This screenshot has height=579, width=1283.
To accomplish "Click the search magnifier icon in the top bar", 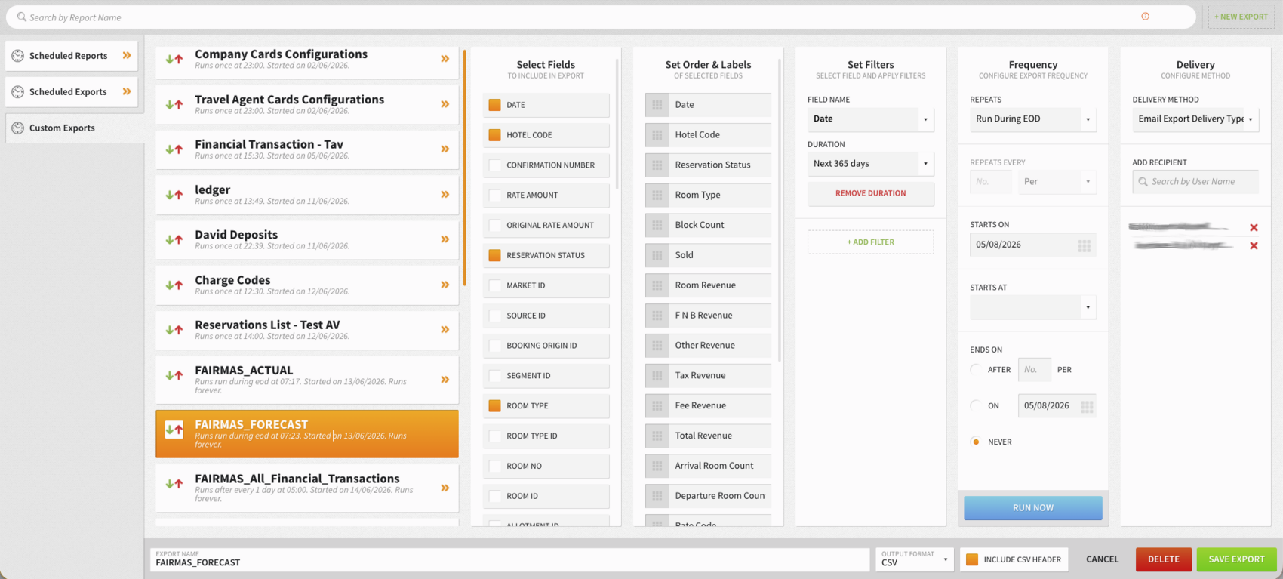I will pos(22,17).
